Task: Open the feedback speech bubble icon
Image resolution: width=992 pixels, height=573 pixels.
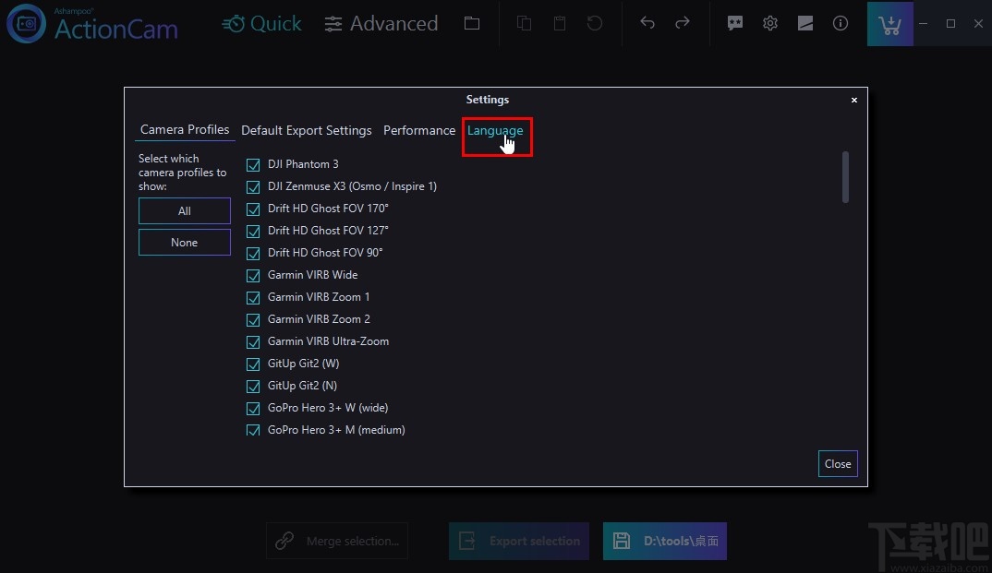Action: [734, 23]
